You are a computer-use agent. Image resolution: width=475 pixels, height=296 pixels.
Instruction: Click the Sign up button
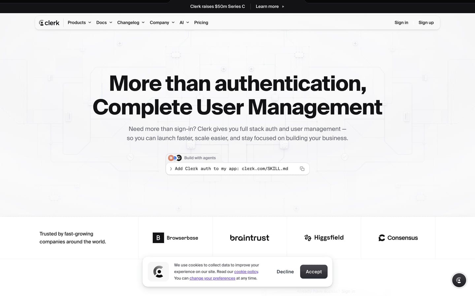(x=426, y=23)
